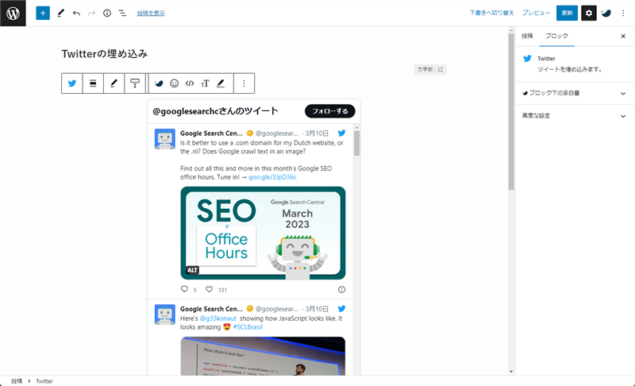Open the #SCLBrasil hashtag link

(x=248, y=327)
